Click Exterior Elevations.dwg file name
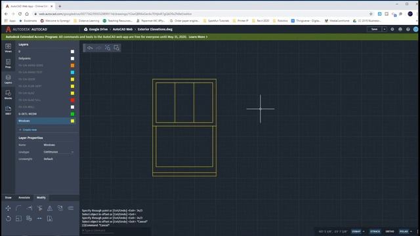 pyautogui.click(x=155, y=29)
